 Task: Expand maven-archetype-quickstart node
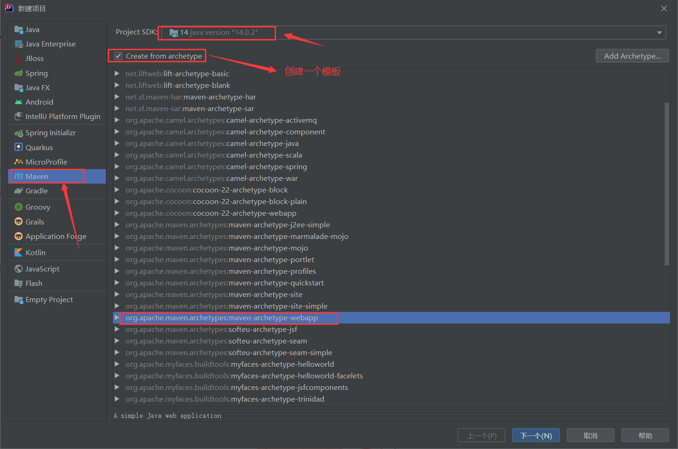coord(117,283)
